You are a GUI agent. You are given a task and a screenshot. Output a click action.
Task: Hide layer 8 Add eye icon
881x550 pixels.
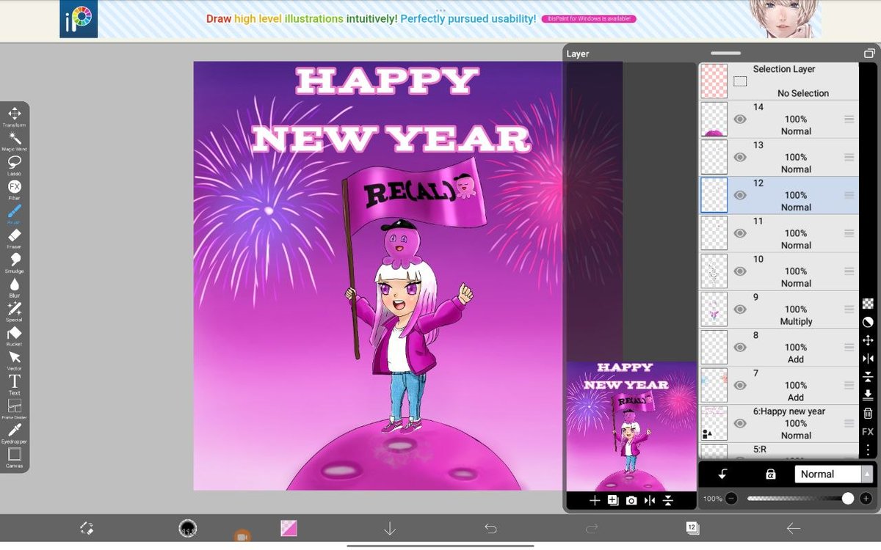click(x=740, y=348)
